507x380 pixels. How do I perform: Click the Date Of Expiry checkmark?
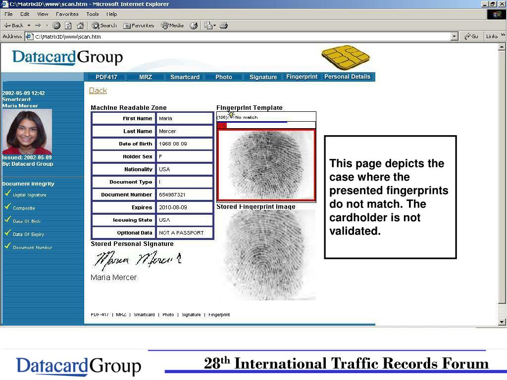[8, 233]
